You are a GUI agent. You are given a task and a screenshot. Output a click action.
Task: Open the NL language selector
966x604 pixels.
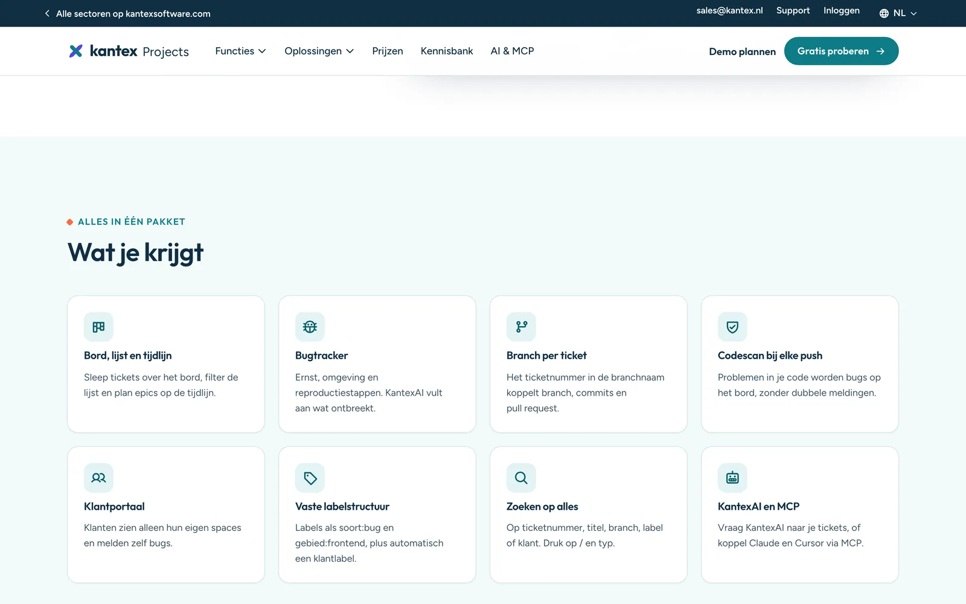pos(898,13)
